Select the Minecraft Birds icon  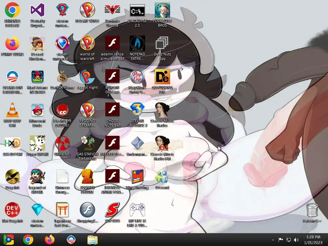[x=37, y=110]
